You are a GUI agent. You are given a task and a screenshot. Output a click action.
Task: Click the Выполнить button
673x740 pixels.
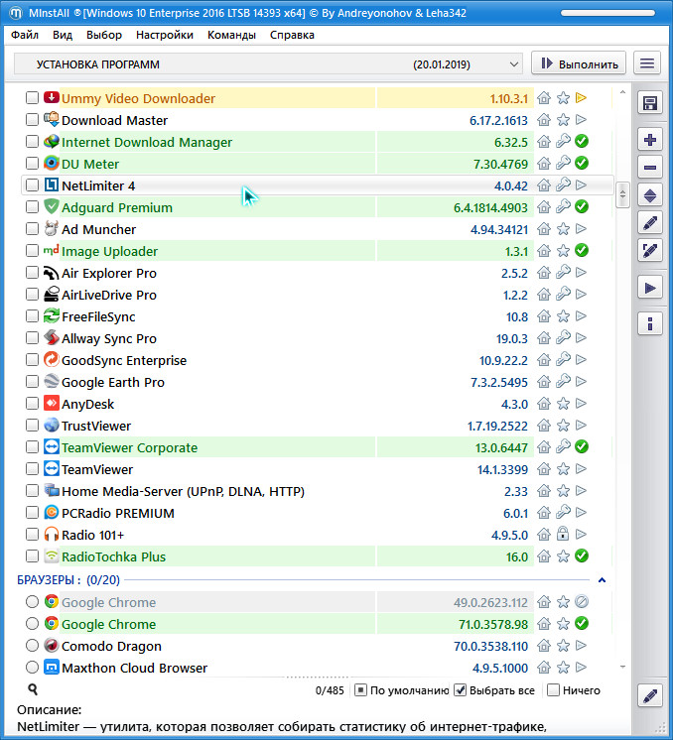coord(579,63)
